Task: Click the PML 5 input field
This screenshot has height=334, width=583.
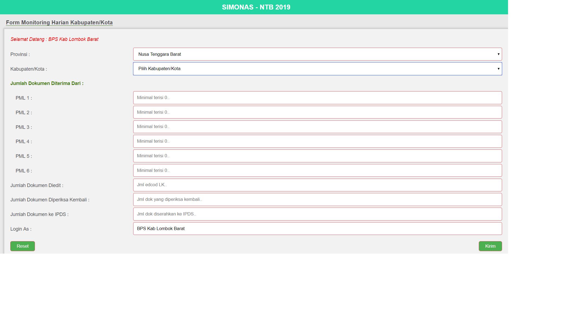Action: click(x=317, y=156)
